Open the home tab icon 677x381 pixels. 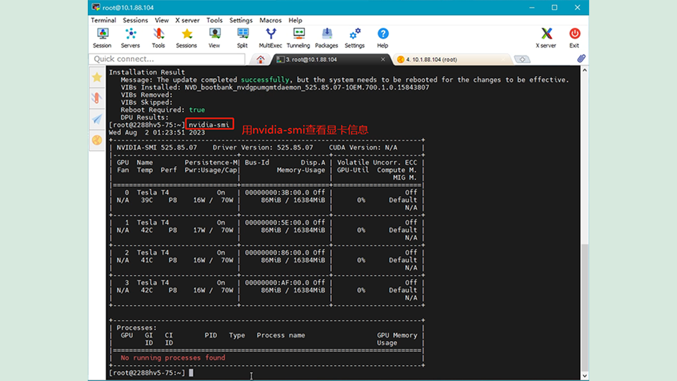point(260,59)
